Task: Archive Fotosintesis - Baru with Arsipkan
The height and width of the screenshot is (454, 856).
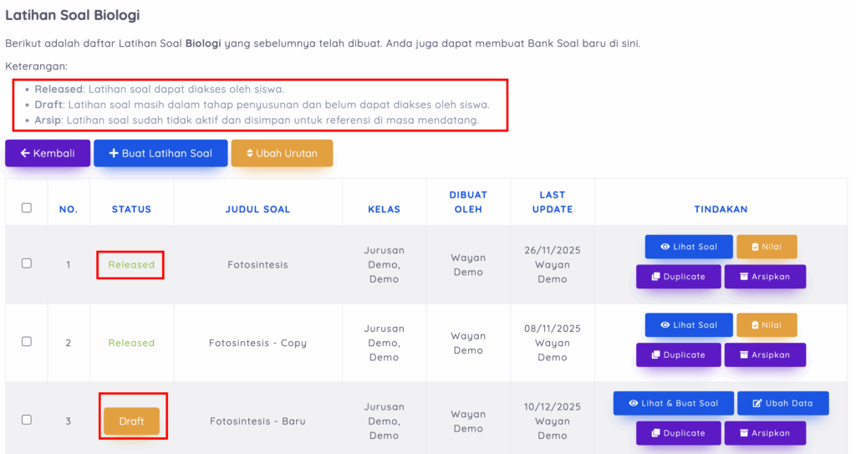Action: (765, 433)
